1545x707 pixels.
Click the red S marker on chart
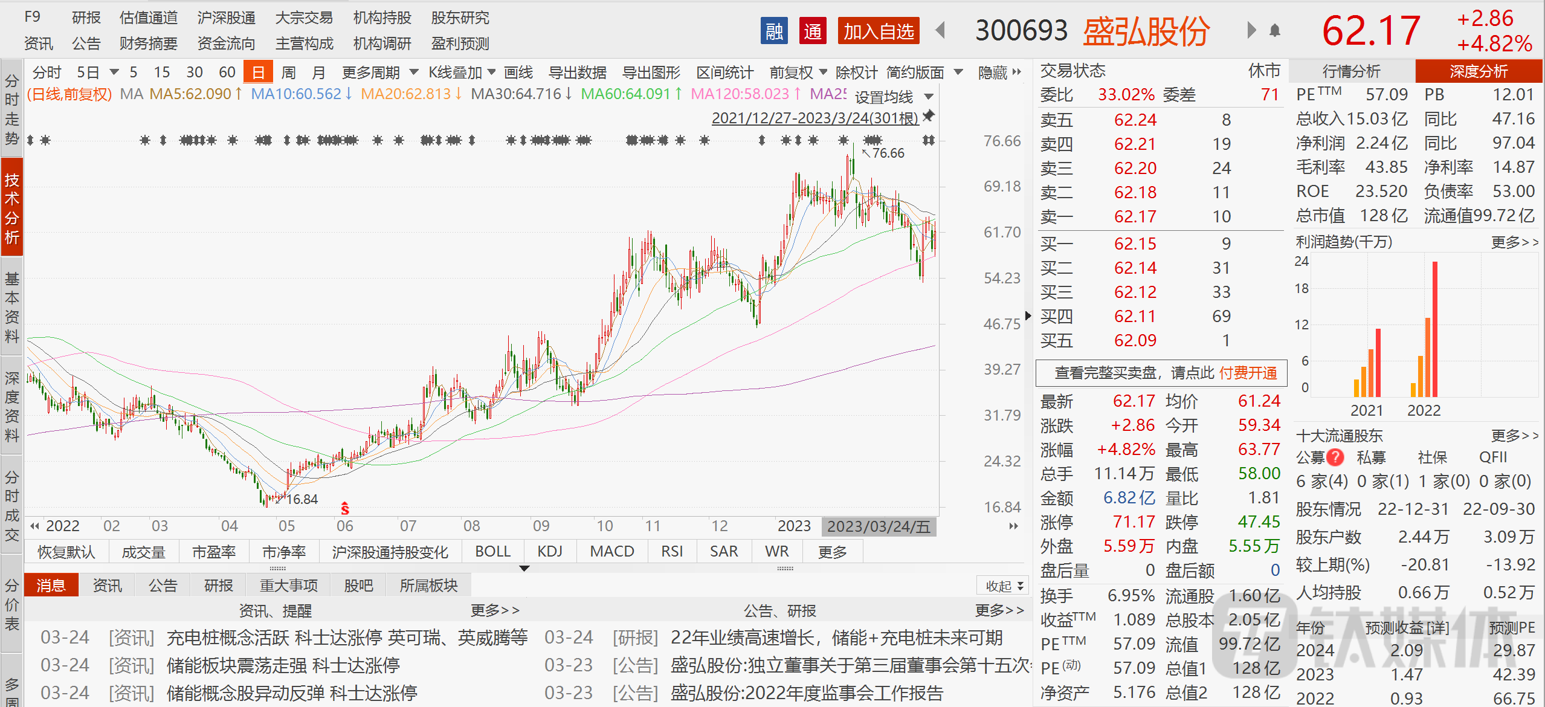(344, 508)
